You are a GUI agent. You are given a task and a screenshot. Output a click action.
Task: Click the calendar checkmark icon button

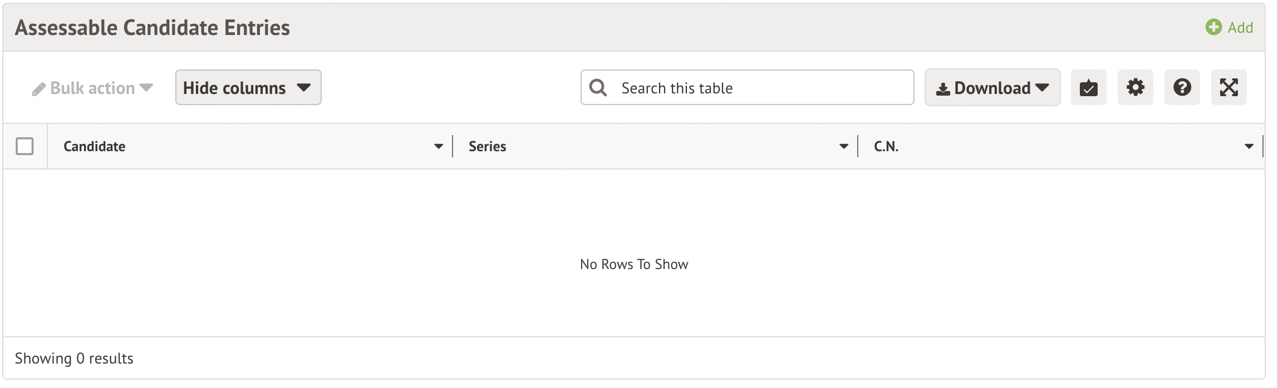1088,88
